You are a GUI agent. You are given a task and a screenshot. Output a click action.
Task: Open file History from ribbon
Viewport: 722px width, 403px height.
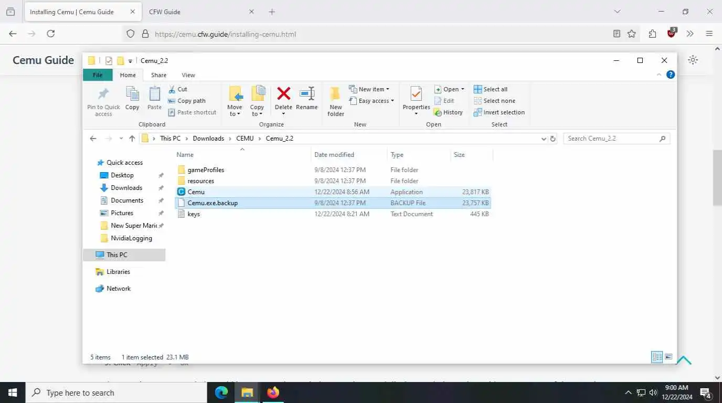pyautogui.click(x=449, y=112)
